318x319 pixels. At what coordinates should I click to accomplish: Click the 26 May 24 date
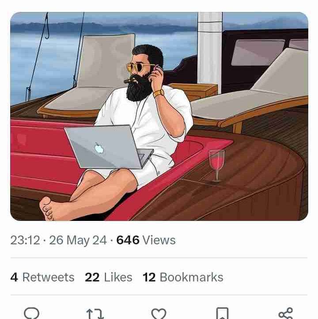[78, 240]
